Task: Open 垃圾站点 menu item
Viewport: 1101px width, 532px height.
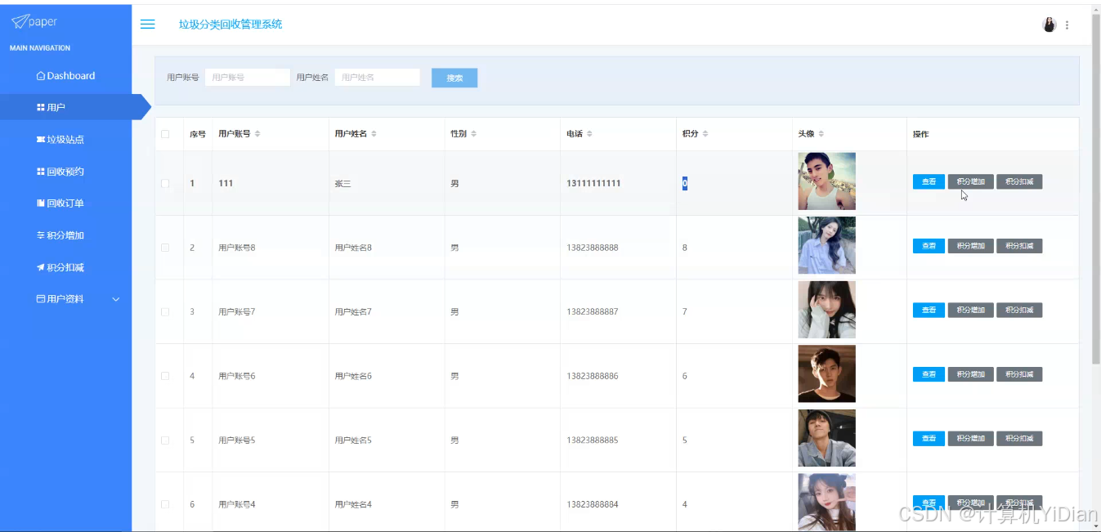Action: click(65, 140)
